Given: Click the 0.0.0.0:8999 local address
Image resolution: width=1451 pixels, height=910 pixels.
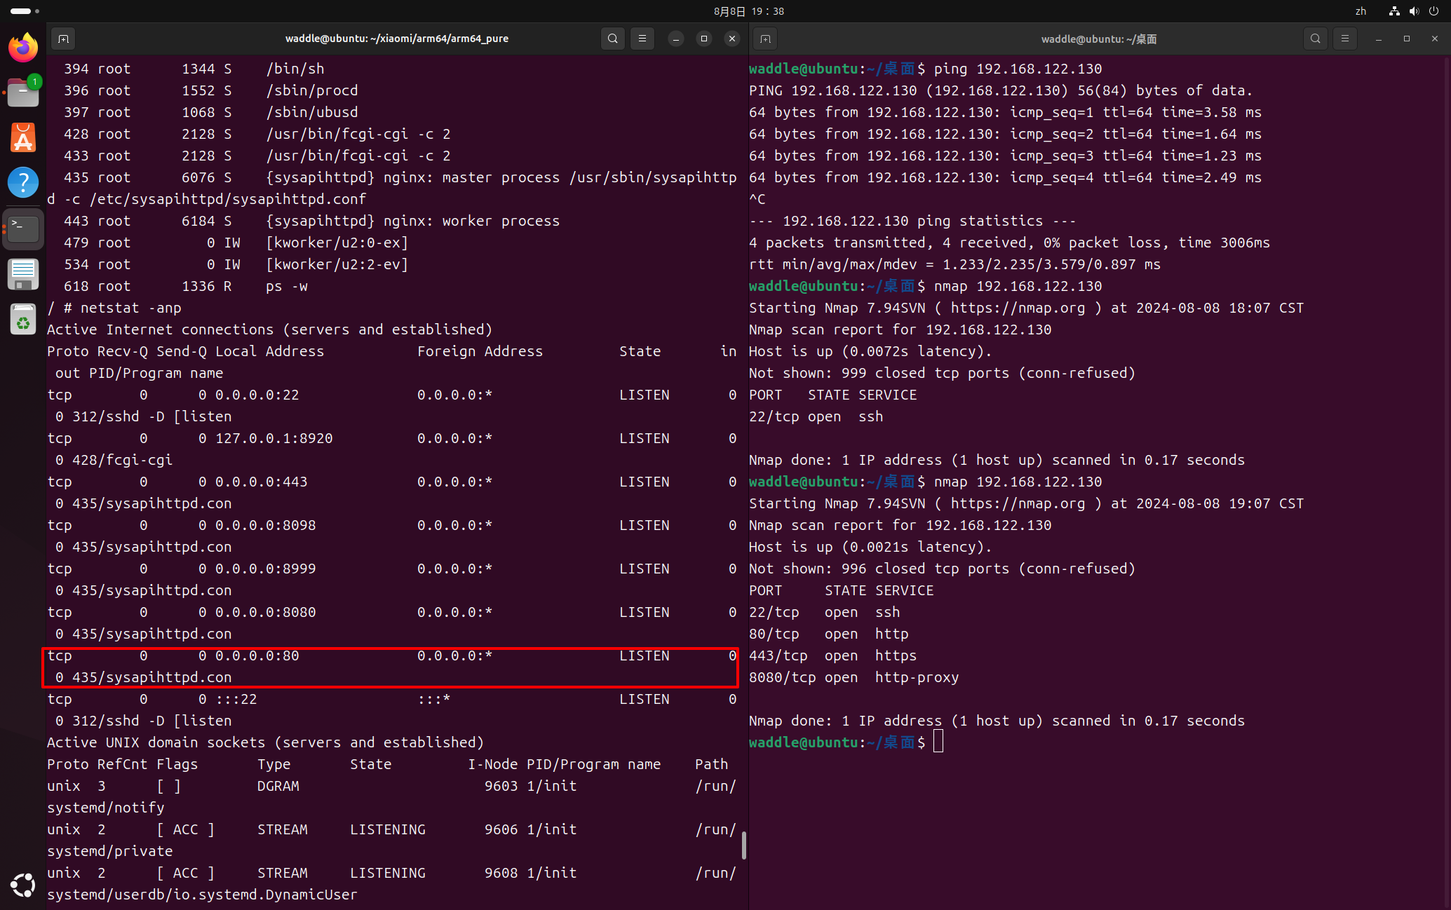Looking at the screenshot, I should pos(266,569).
